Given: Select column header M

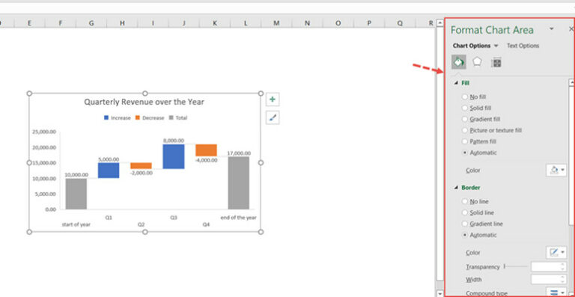Looking at the screenshot, I should [x=276, y=23].
